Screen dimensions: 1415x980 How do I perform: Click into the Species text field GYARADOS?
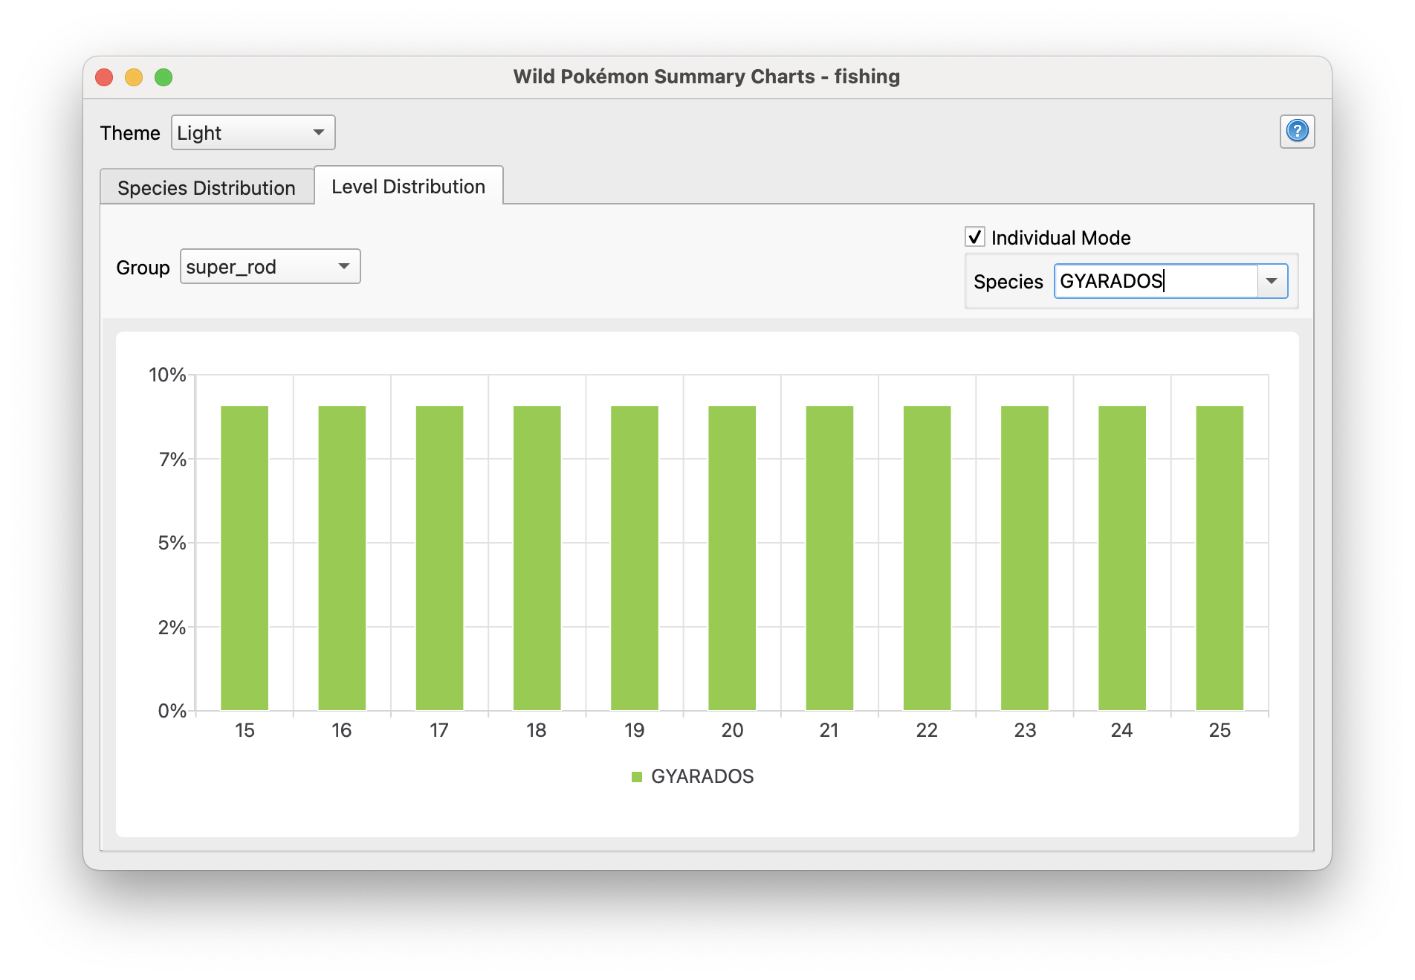click(1156, 281)
